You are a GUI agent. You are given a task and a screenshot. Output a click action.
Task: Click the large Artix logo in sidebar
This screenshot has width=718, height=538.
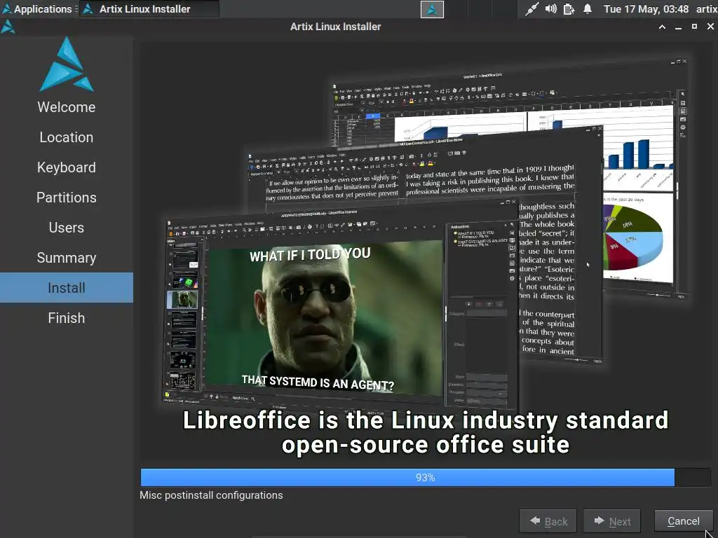[x=67, y=64]
